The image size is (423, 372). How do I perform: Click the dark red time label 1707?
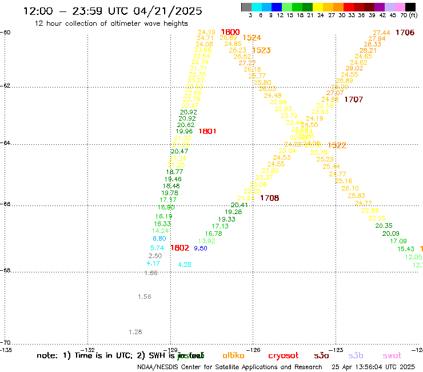pos(354,100)
